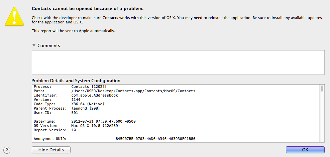
Task: Click the Date/Time entry in the report
Action: tap(103, 121)
